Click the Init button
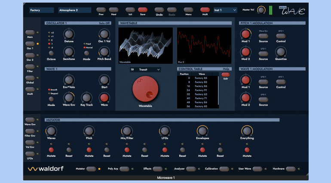The width and height of the screenshot is (331, 183). tap(130, 10)
